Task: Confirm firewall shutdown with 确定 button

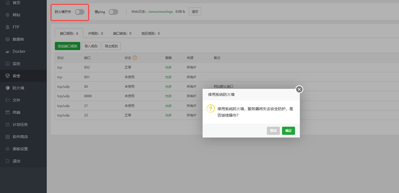Action: click(x=288, y=130)
